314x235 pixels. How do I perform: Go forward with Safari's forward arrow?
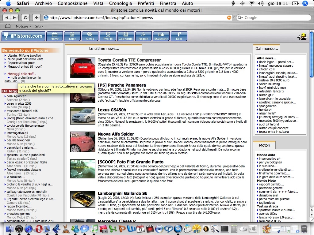tap(14, 17)
